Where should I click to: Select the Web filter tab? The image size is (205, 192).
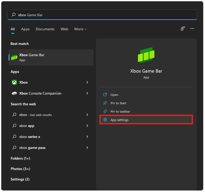(x=64, y=29)
